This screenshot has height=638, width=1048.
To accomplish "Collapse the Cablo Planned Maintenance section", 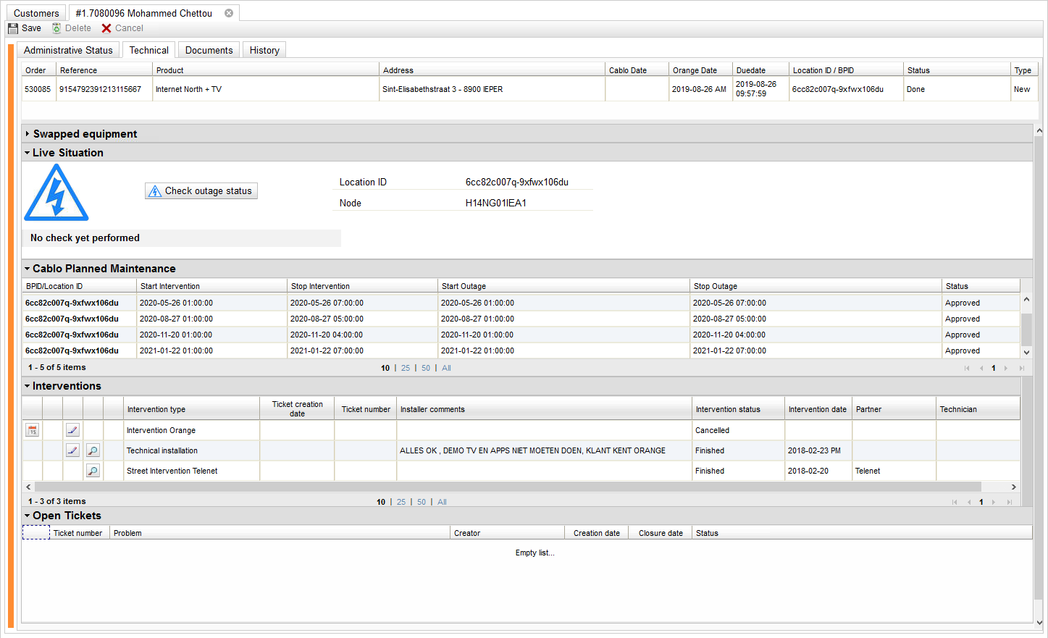I will 28,269.
